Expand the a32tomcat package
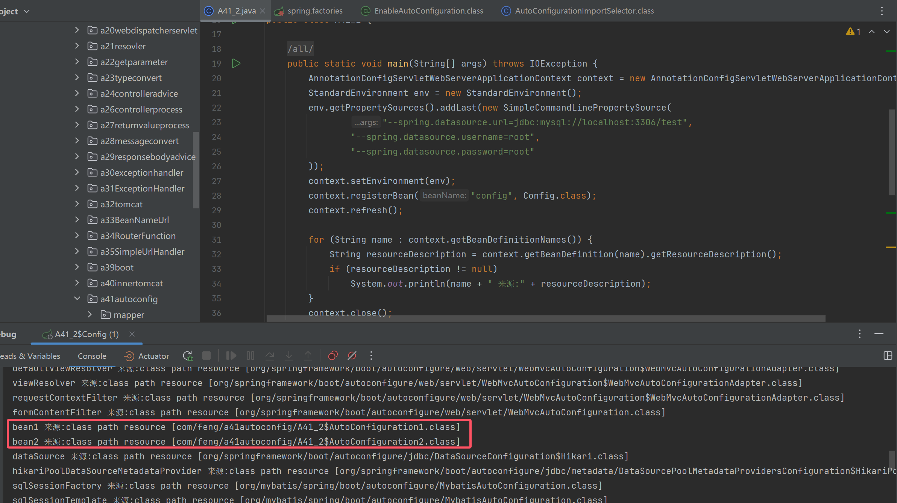Viewport: 897px width, 503px height. tap(77, 204)
